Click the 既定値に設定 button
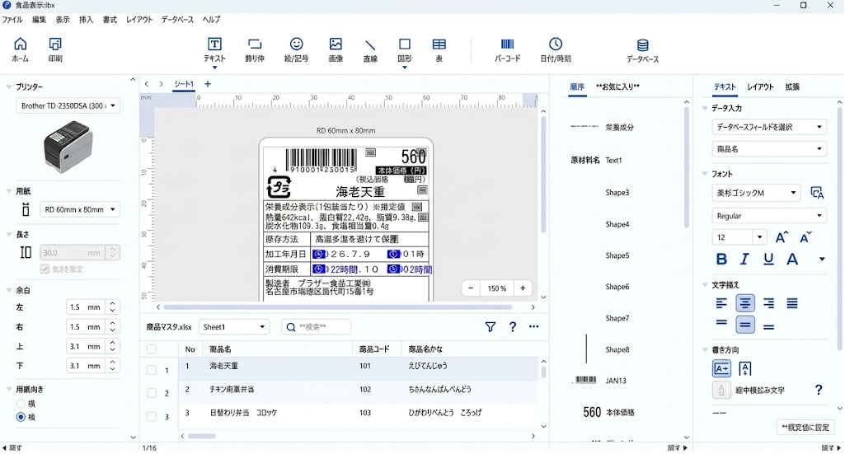This screenshot has height=454, width=845. tap(805, 428)
